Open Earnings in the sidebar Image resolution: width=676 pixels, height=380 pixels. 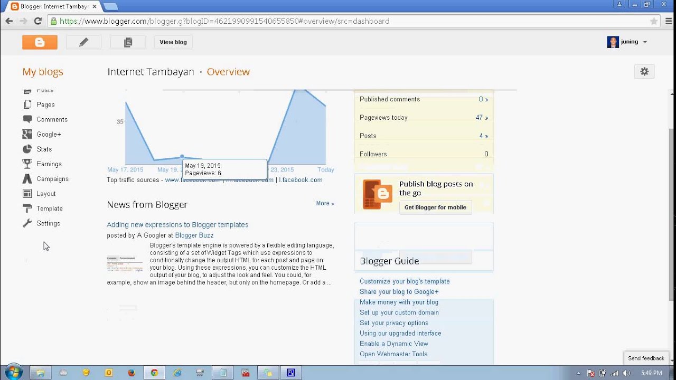click(x=49, y=164)
